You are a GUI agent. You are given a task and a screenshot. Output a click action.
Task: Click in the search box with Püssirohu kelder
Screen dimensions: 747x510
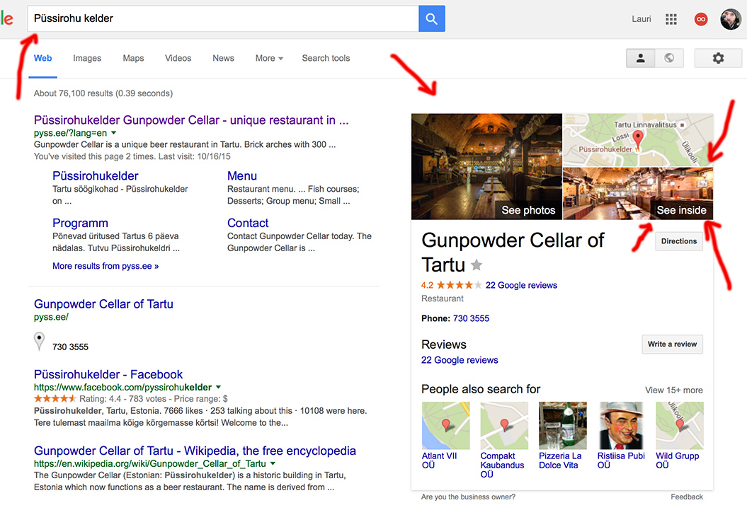(x=223, y=18)
